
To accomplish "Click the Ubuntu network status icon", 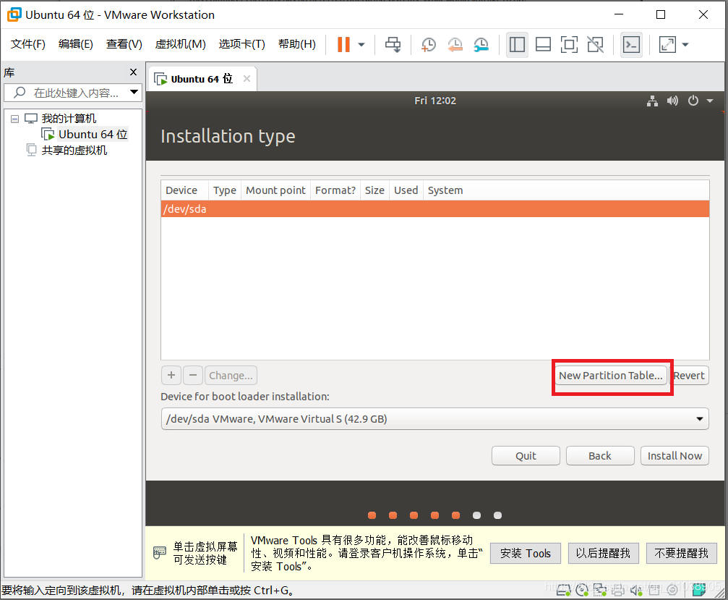I will pos(652,101).
